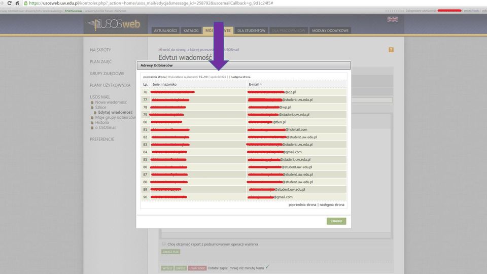Click the @o2.pl email in row 76

pos(272,92)
